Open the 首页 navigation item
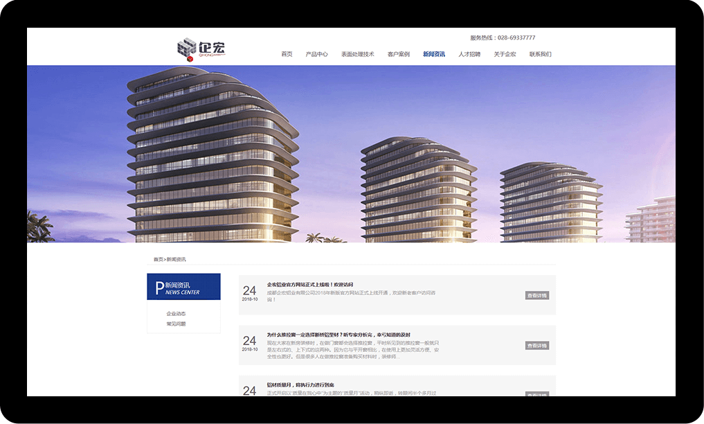This screenshot has width=704, height=424. coord(287,54)
